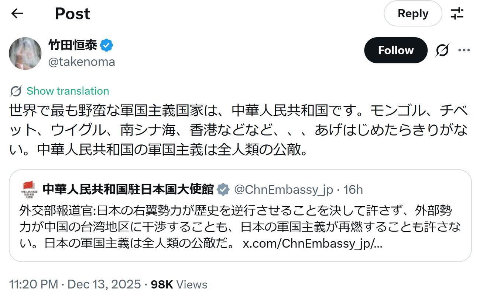Open the 竹田恒泰 display name
The image size is (480, 294).
[73, 45]
